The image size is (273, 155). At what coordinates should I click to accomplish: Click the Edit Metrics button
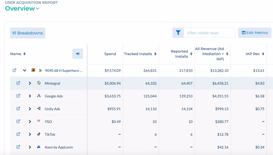pos(255,33)
